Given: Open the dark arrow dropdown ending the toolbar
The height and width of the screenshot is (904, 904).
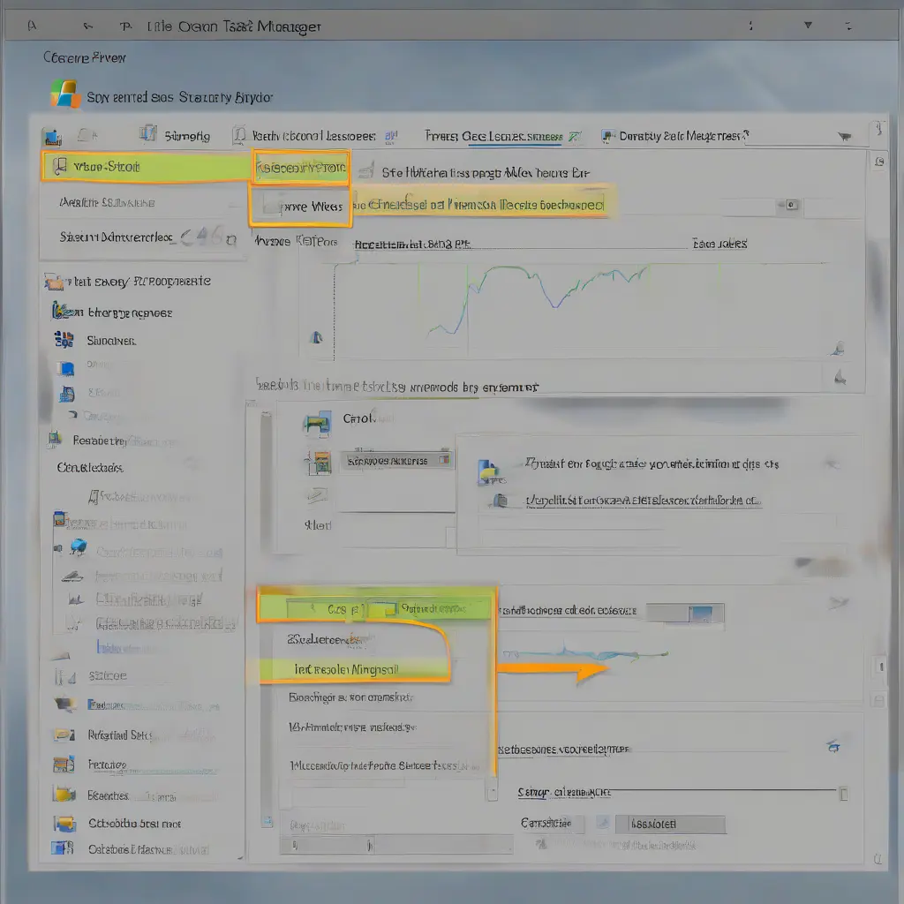Looking at the screenshot, I should [845, 137].
